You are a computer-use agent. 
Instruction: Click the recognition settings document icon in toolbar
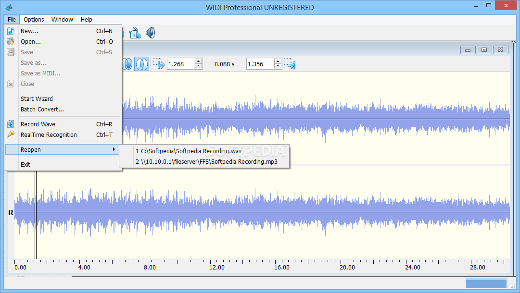point(135,33)
